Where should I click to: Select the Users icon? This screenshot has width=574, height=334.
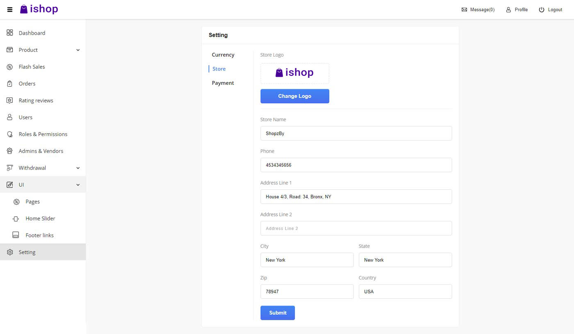[9, 117]
